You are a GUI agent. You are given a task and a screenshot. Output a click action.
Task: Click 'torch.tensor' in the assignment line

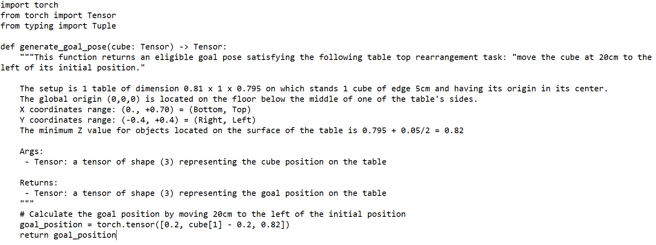[x=126, y=225]
